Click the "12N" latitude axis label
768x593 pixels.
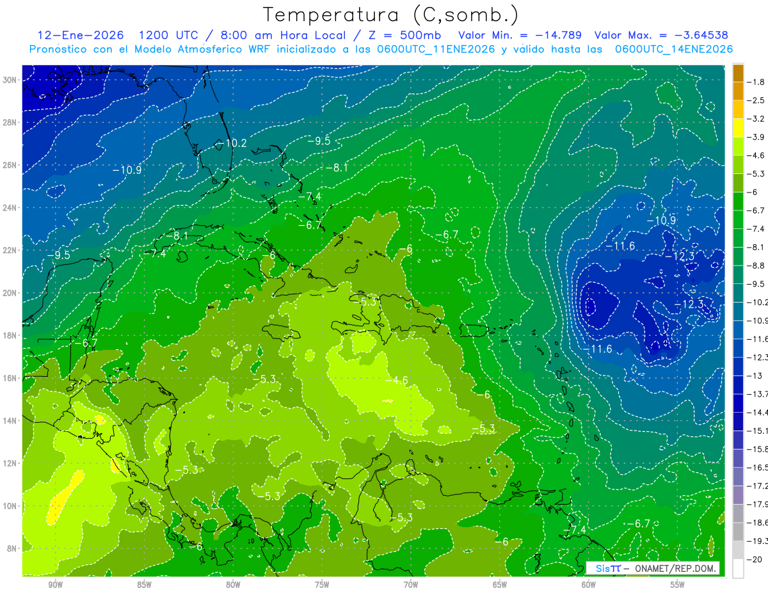[x=10, y=463]
